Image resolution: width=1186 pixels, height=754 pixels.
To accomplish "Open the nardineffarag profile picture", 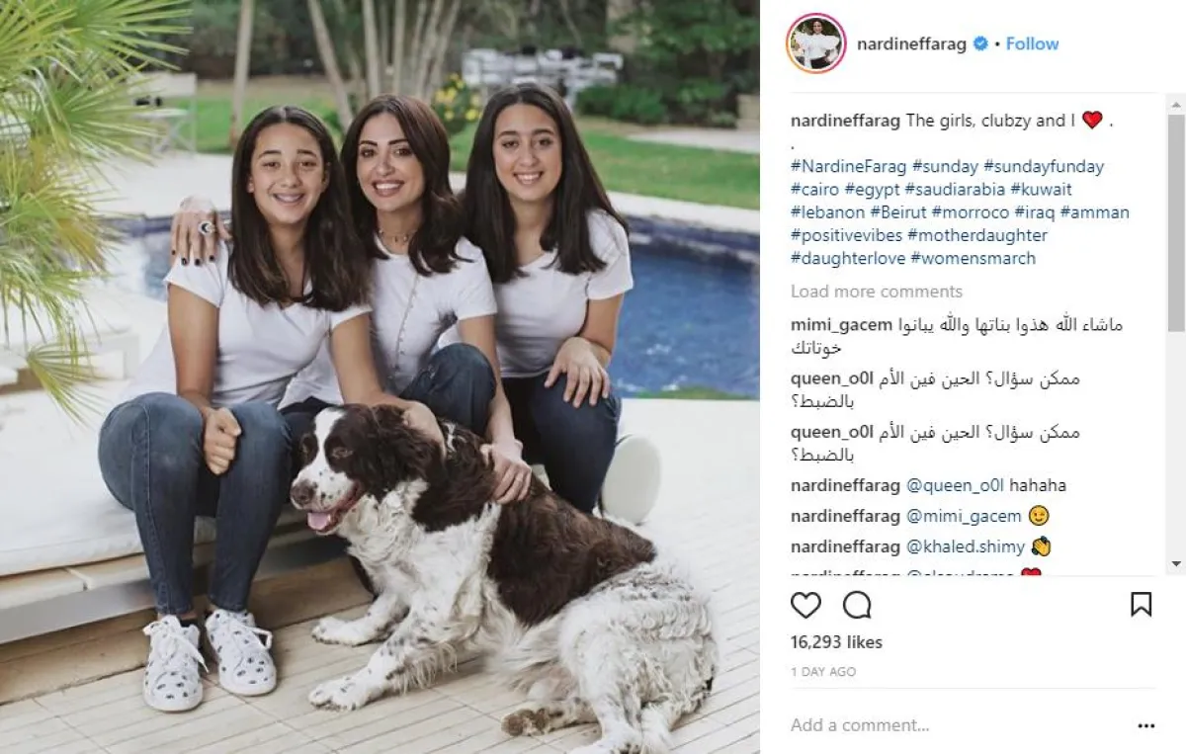I will click(816, 43).
